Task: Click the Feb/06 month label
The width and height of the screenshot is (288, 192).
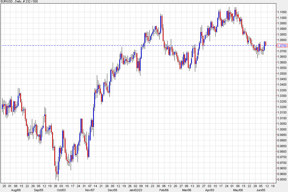Action: pos(164,190)
